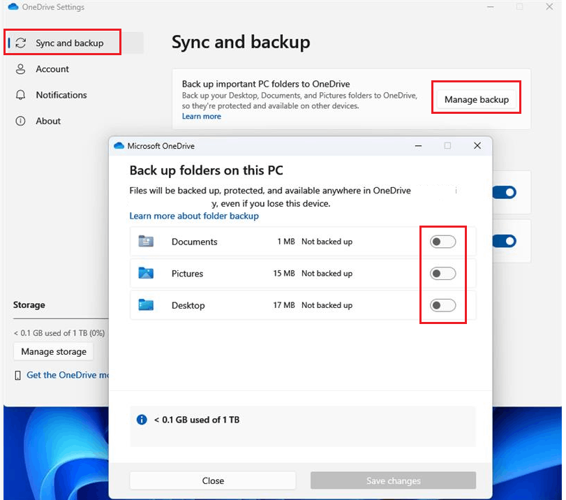Click the Documents folder name
This screenshot has width=566, height=500.
click(x=194, y=242)
